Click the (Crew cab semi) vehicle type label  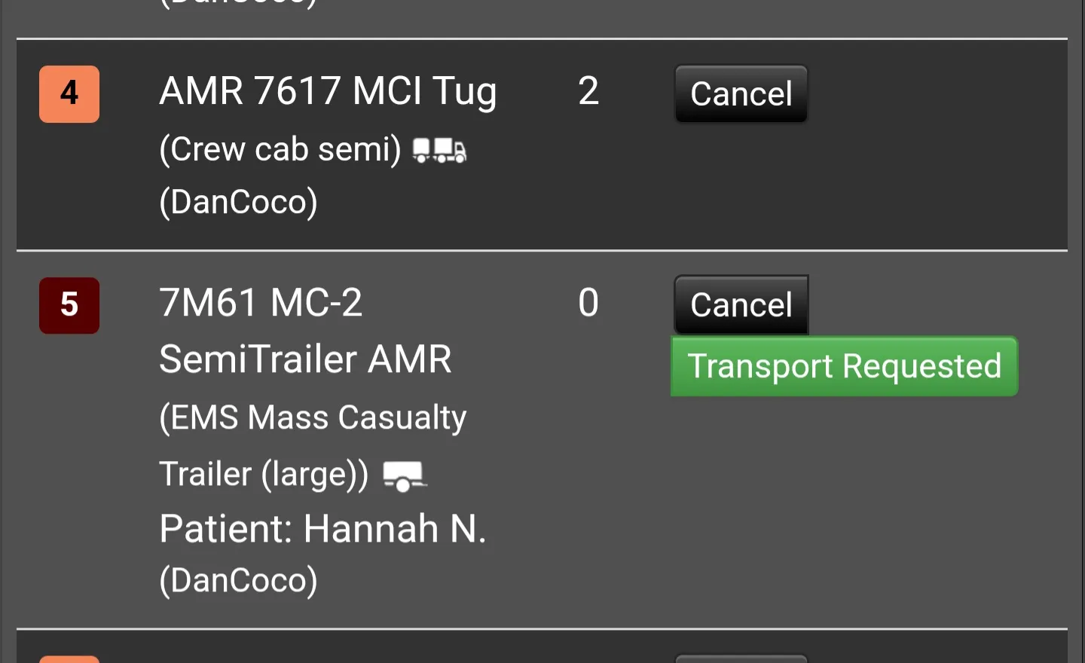tap(280, 149)
